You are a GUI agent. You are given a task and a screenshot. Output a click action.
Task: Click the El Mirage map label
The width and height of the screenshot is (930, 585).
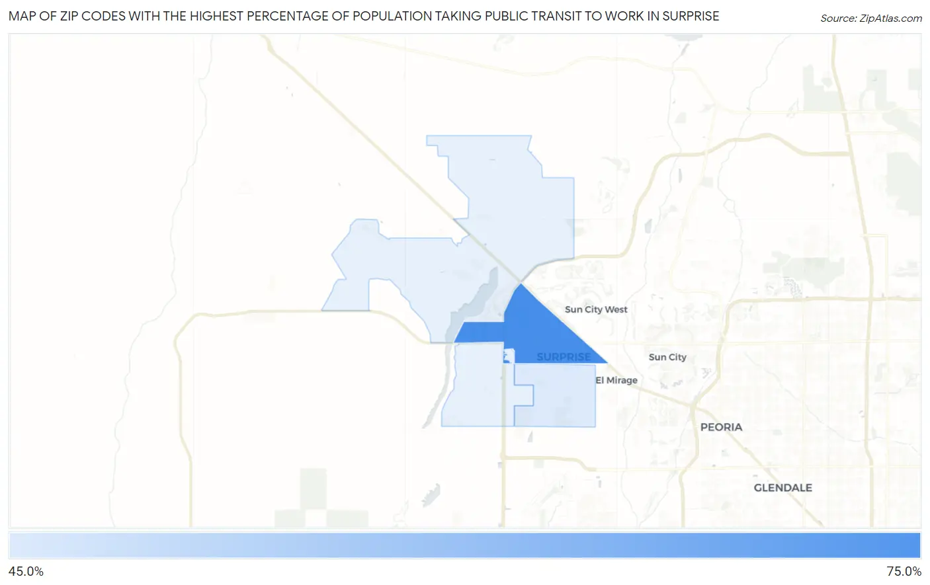(x=616, y=380)
